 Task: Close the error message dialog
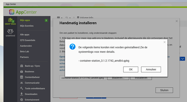(x=165, y=42)
